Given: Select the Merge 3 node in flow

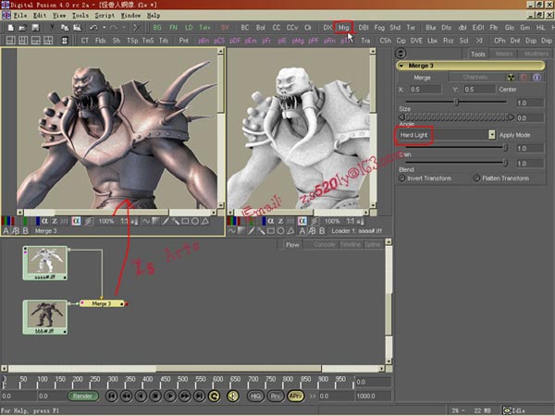Looking at the screenshot, I should pos(102,303).
